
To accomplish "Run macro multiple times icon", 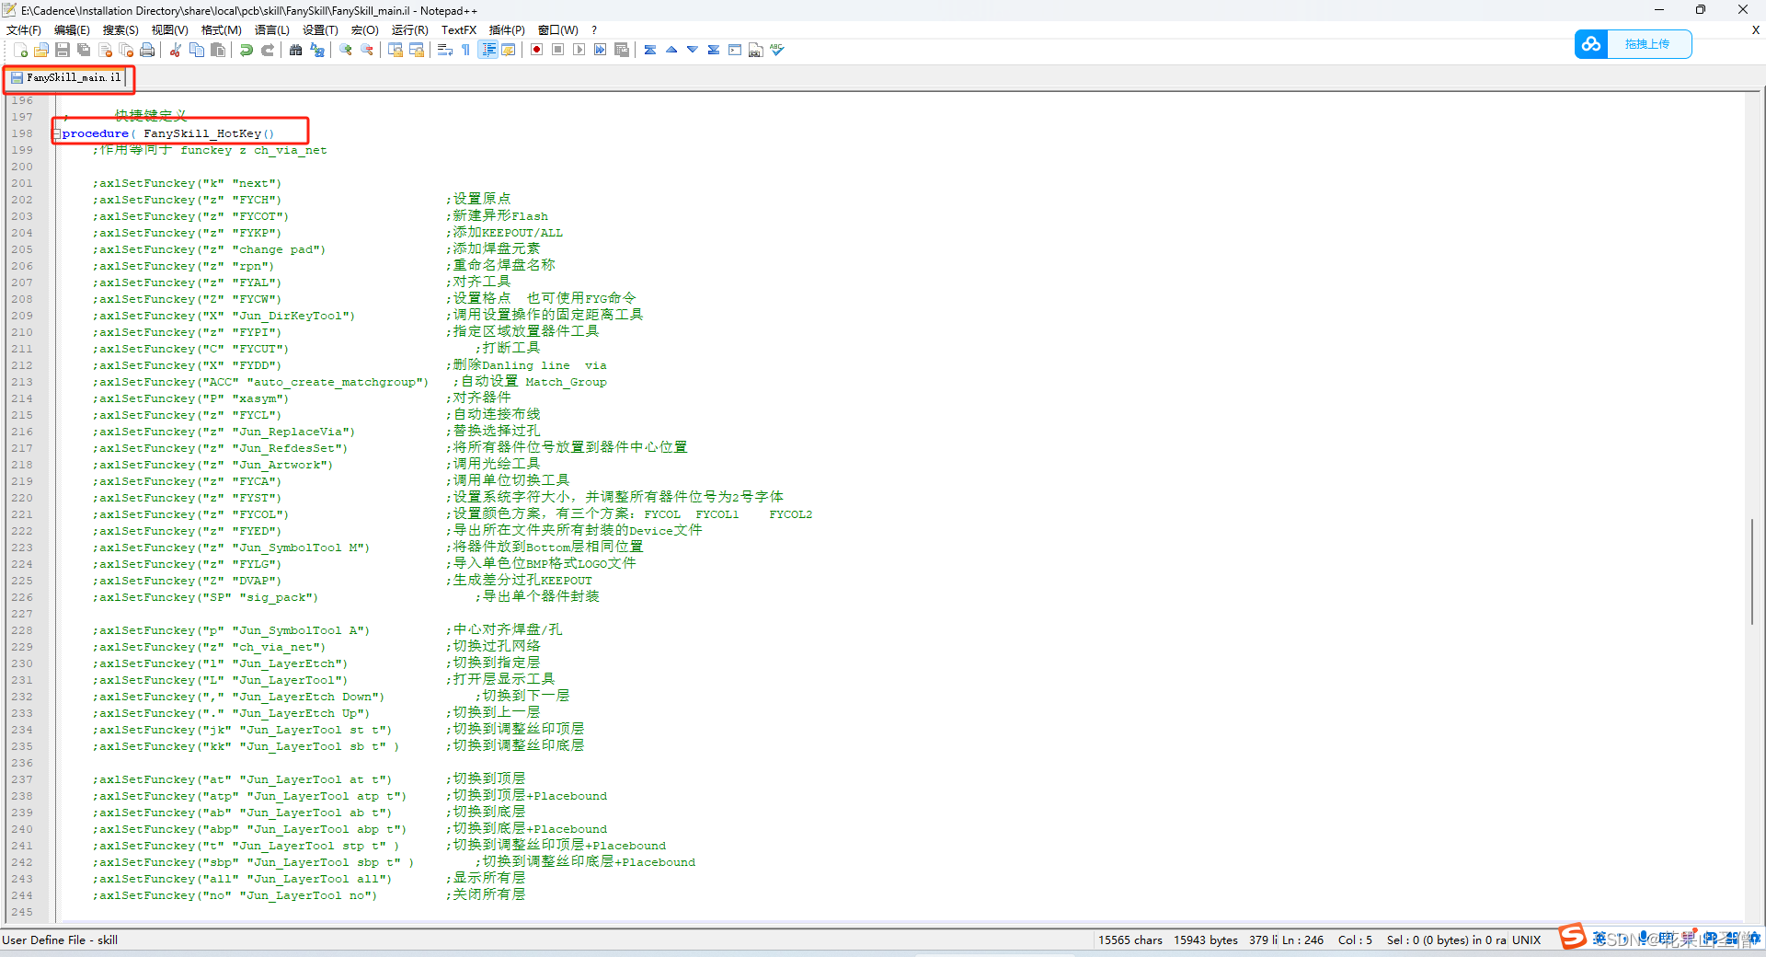I will 600,50.
